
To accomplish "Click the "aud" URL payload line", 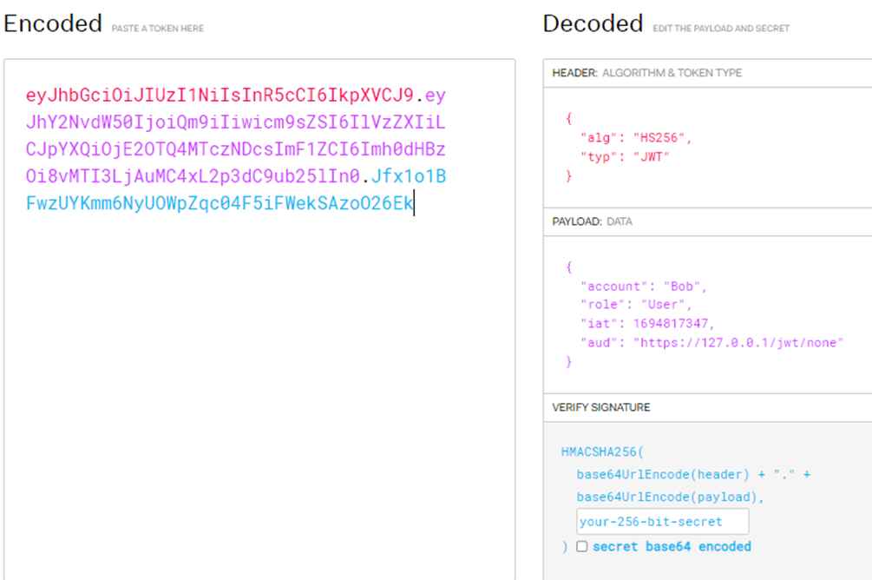I will coord(711,343).
